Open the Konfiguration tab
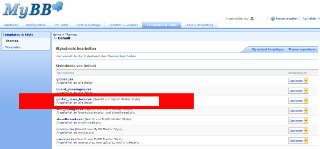The width and height of the screenshot is (320, 149). tap(36, 25)
